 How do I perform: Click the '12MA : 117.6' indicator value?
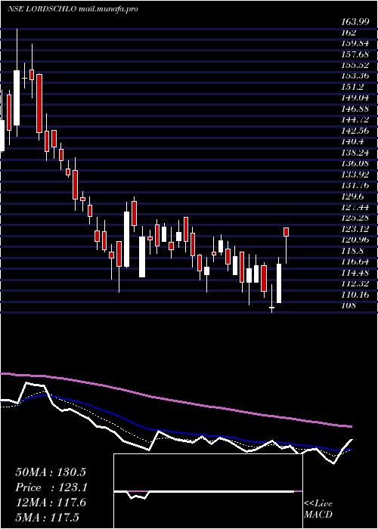tap(51, 503)
